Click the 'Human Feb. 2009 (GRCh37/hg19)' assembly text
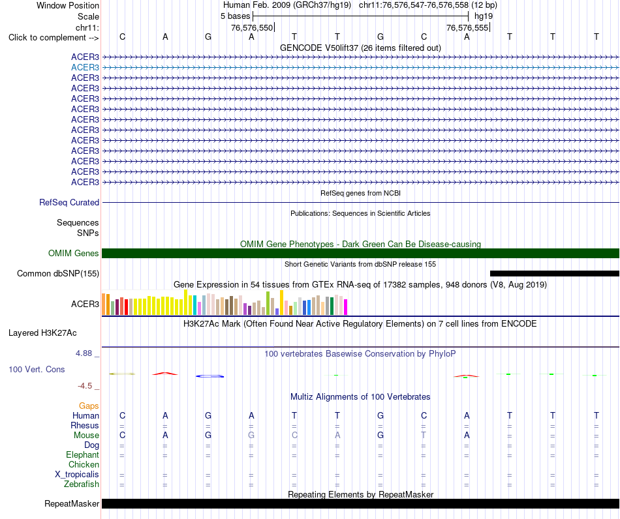620x519 pixels. coord(287,5)
